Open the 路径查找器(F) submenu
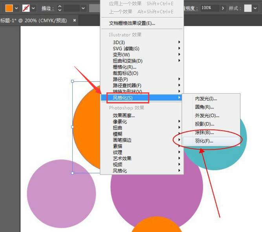This screenshot has height=232, width=262. [142, 85]
